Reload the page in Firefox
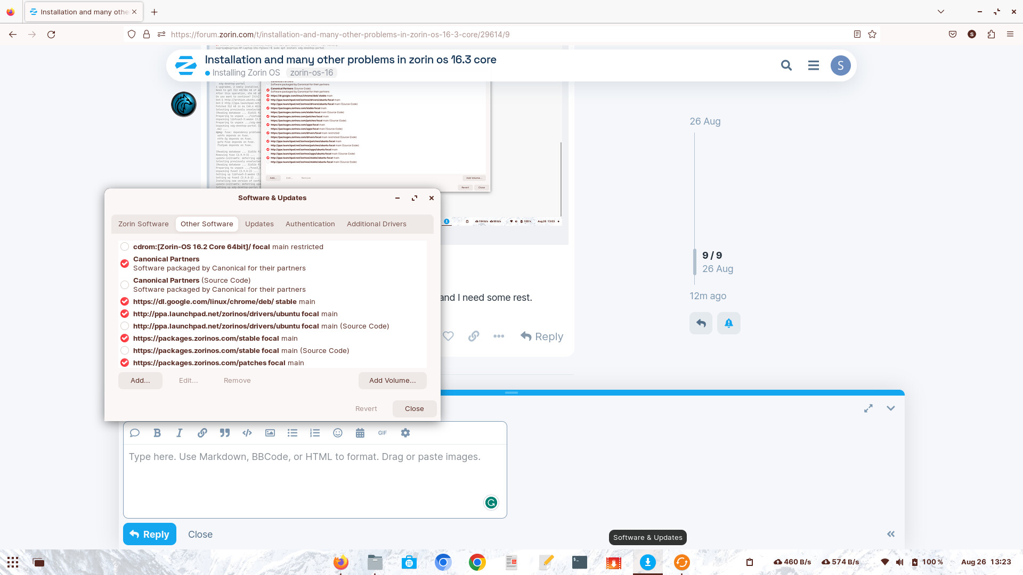Viewport: 1023px width, 575px height. [51, 34]
